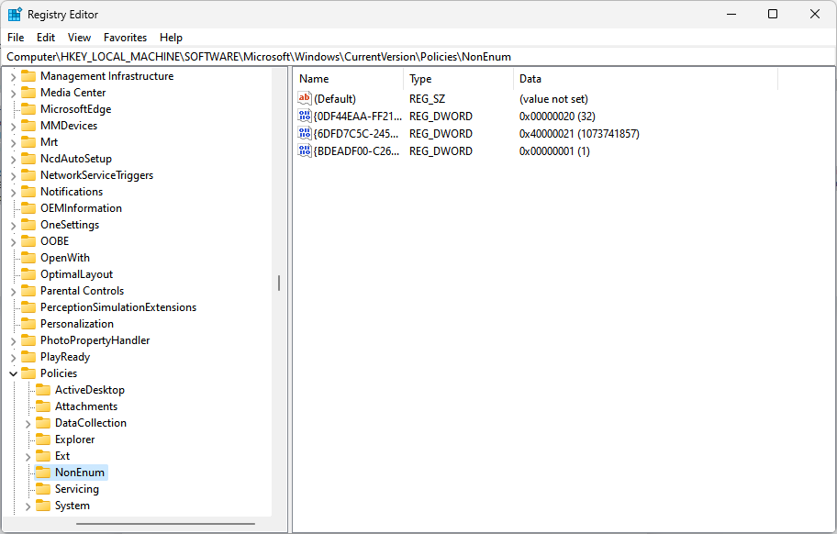Click the Media Center folder icon

tap(28, 93)
